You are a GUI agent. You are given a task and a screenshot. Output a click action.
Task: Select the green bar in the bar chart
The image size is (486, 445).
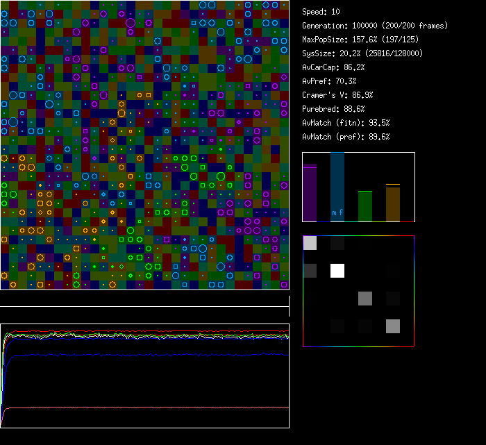[x=365, y=206]
